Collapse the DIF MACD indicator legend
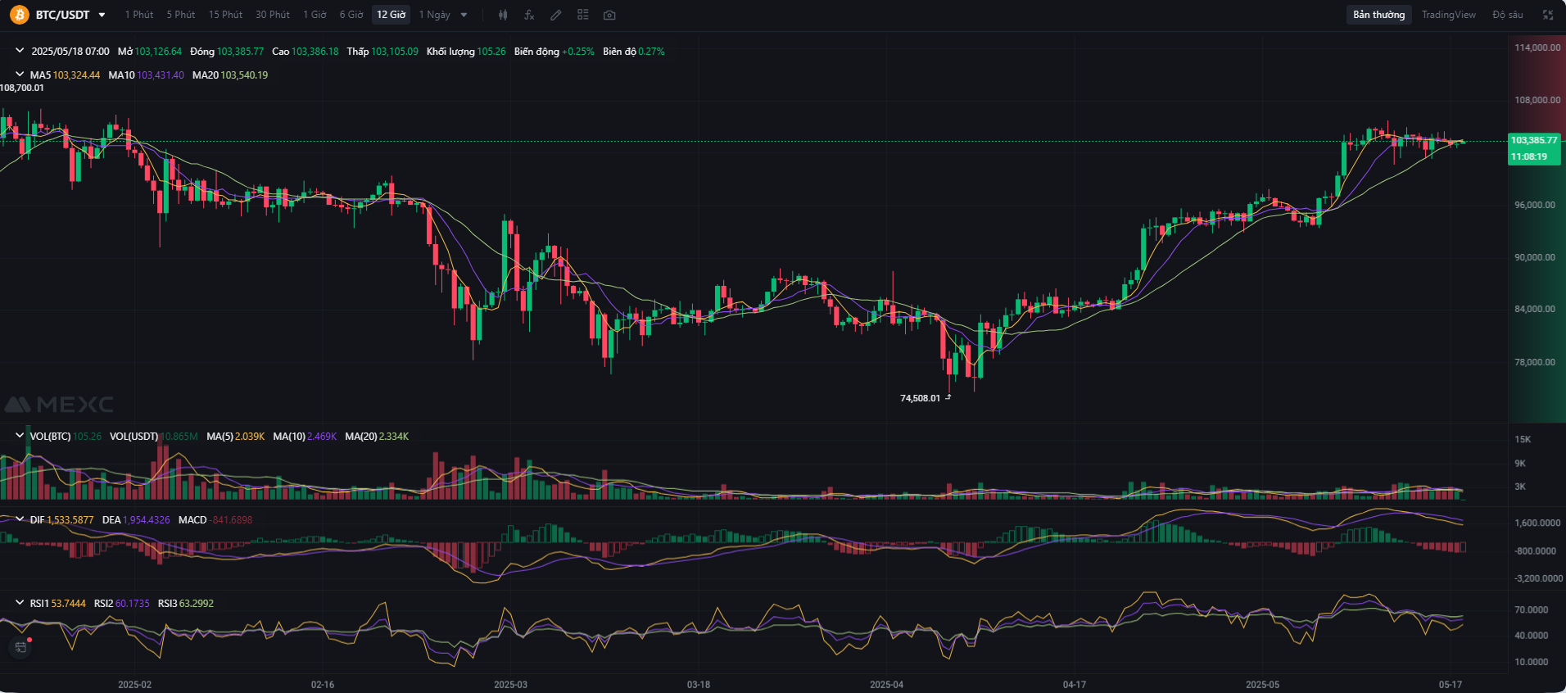 (x=20, y=519)
